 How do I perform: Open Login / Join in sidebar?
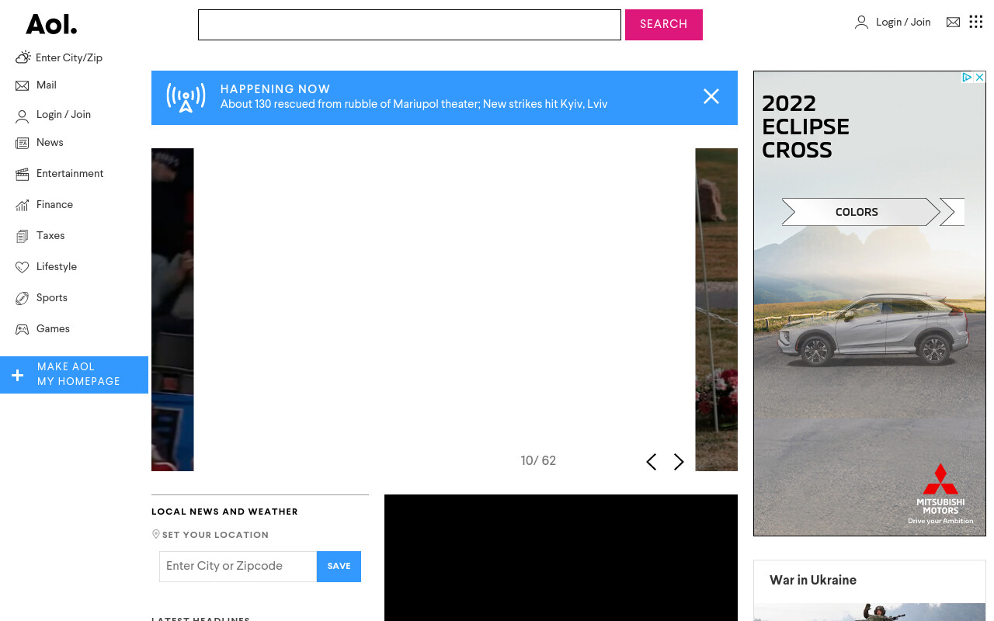click(64, 115)
